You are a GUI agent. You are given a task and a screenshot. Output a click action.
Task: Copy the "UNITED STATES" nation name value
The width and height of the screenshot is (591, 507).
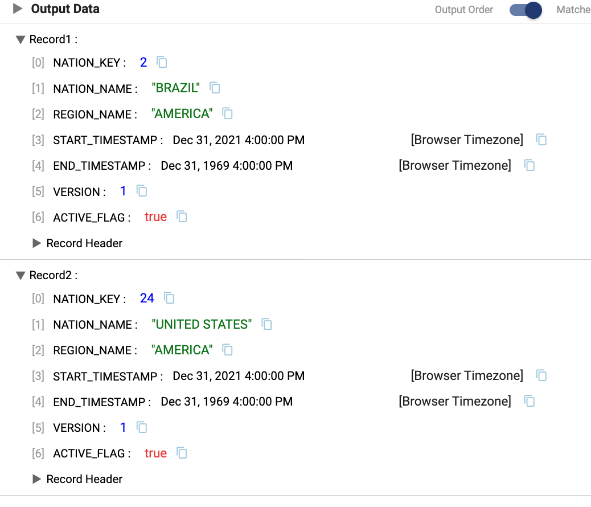pos(266,324)
